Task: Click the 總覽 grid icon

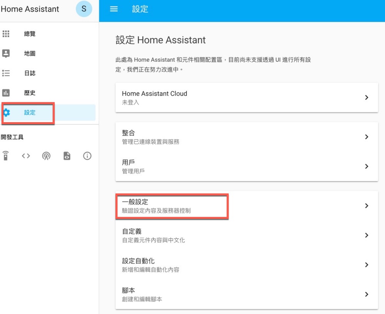Action: point(6,34)
